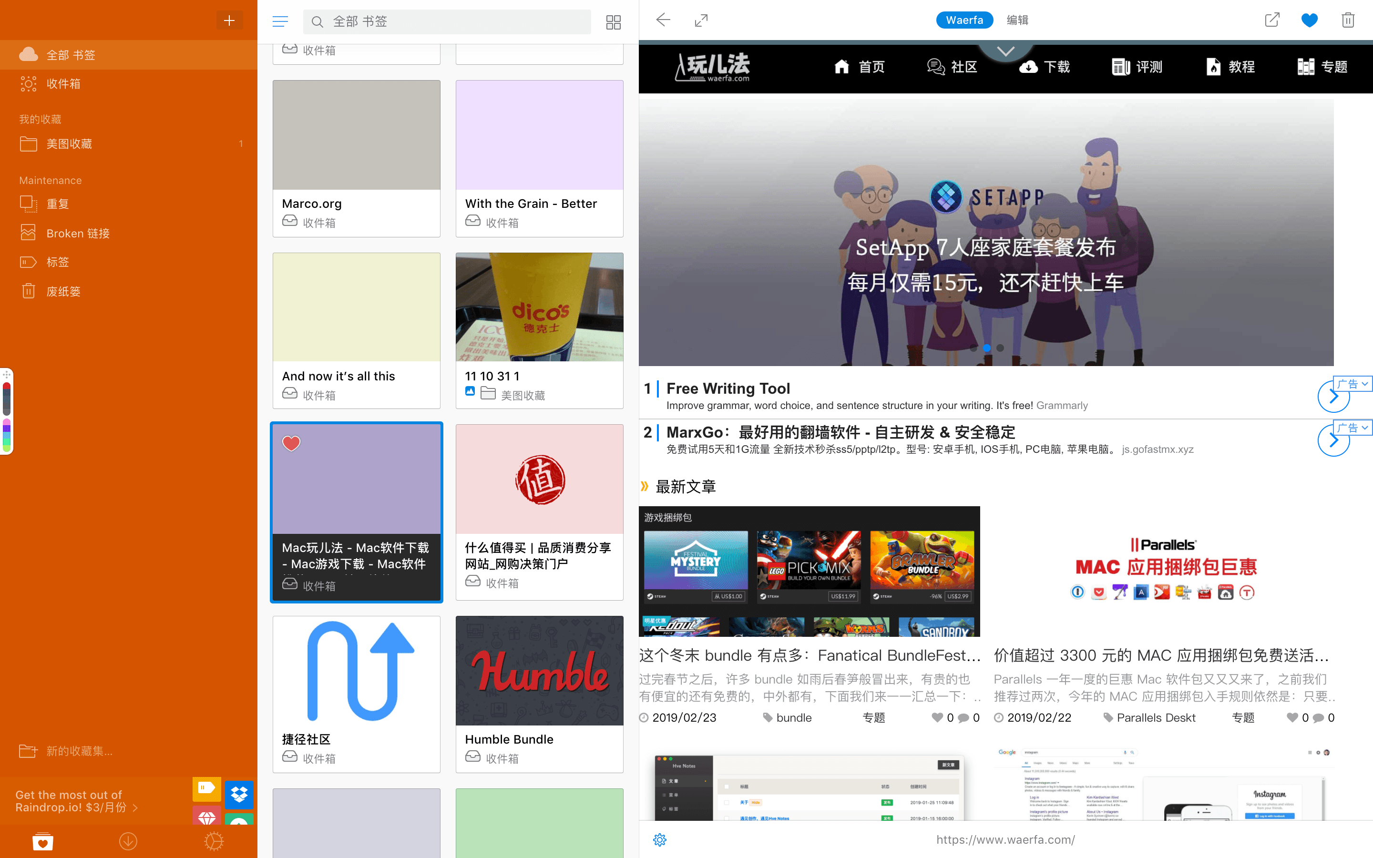The width and height of the screenshot is (1373, 858).
Task: Click the yellow tag promo icon
Action: coord(206,788)
